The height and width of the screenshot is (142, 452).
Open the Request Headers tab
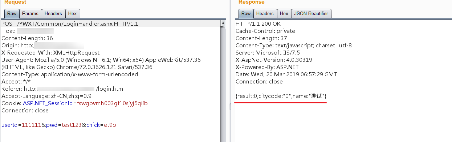coord(53,14)
